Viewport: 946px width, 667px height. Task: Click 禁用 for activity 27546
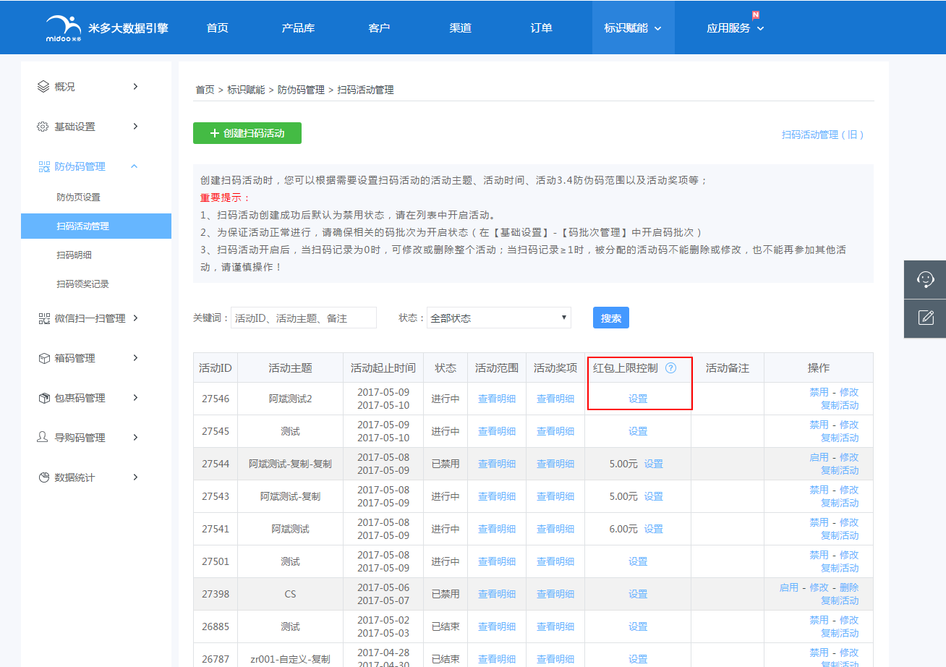pos(819,392)
